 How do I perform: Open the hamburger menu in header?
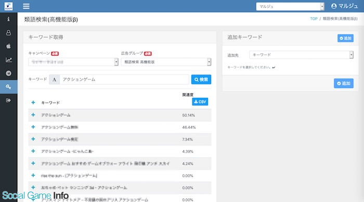26,6
